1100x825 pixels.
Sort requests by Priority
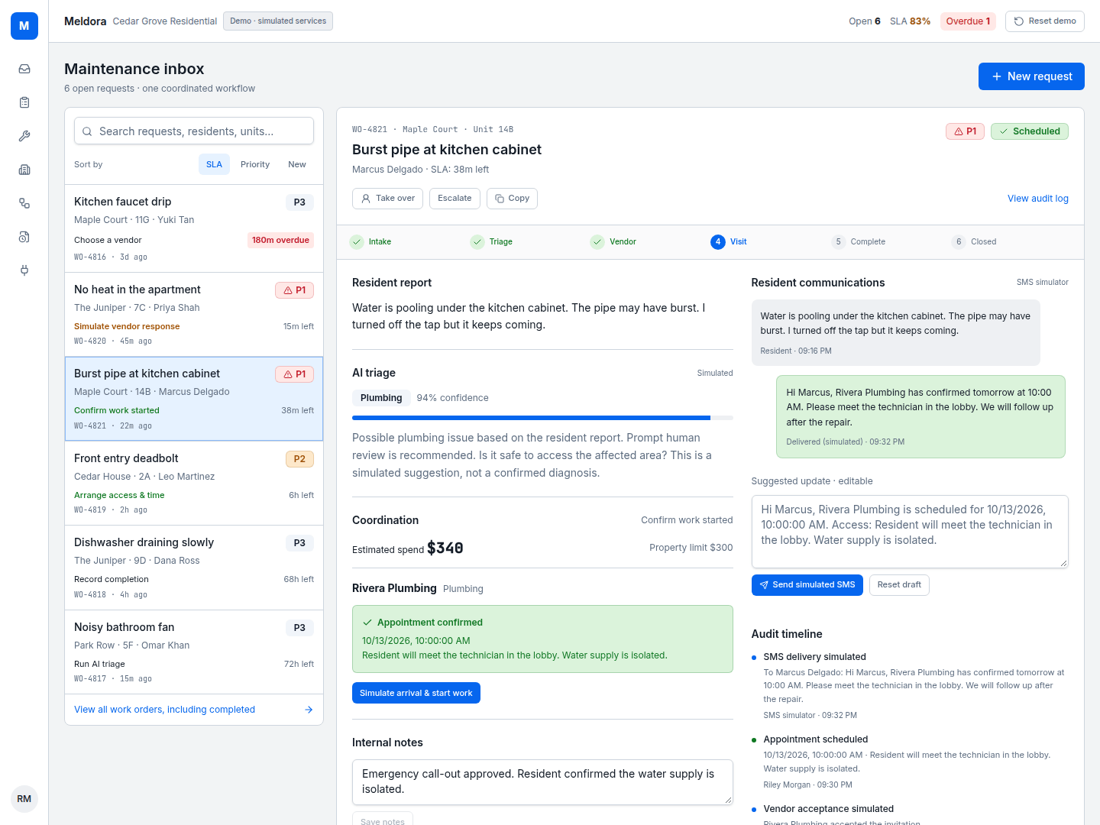click(x=255, y=164)
